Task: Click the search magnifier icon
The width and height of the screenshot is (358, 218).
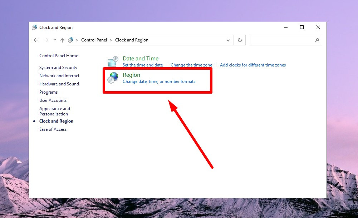Action: 317,40
